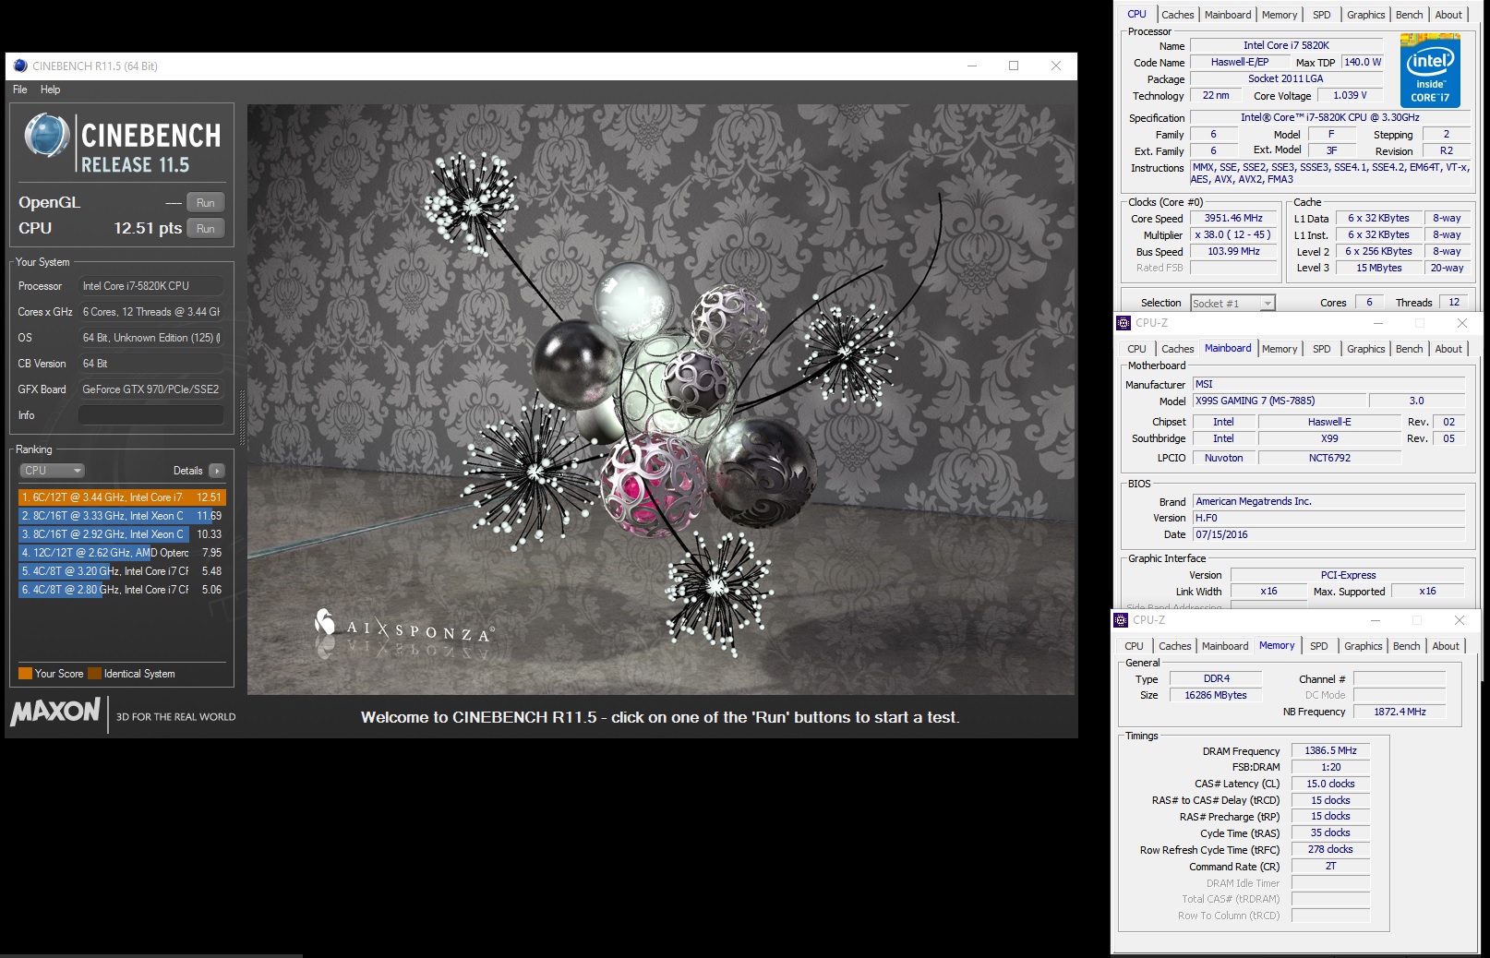The image size is (1490, 958).
Task: Open About tab in Processor CPU-Z window
Action: click(1448, 15)
